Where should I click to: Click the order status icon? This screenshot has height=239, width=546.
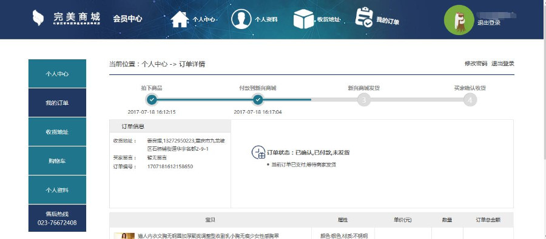pyautogui.click(x=258, y=152)
